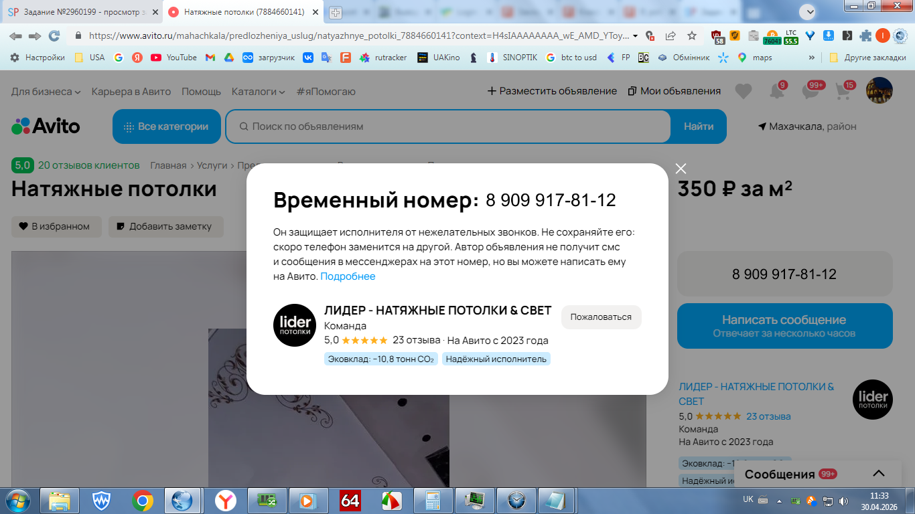The width and height of the screenshot is (915, 514).
Task: Click the temporary phone number in the popup heading
Action: coord(551,200)
